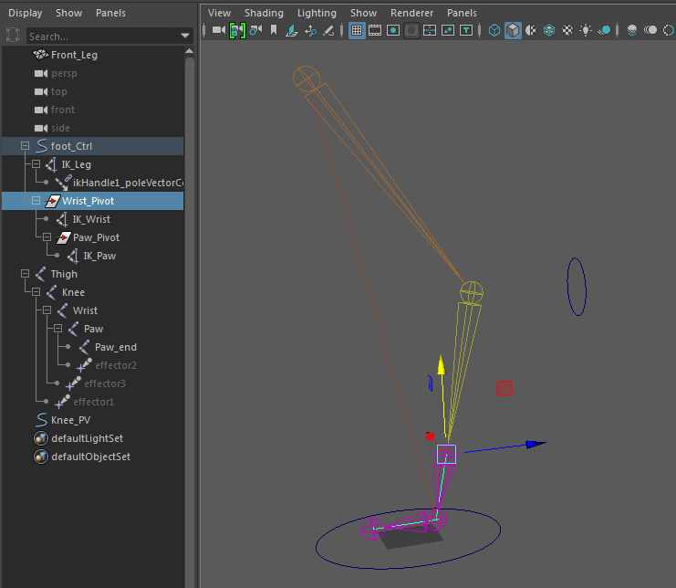Open the Renderer menu
Screen dimensions: 676x588
(x=411, y=13)
